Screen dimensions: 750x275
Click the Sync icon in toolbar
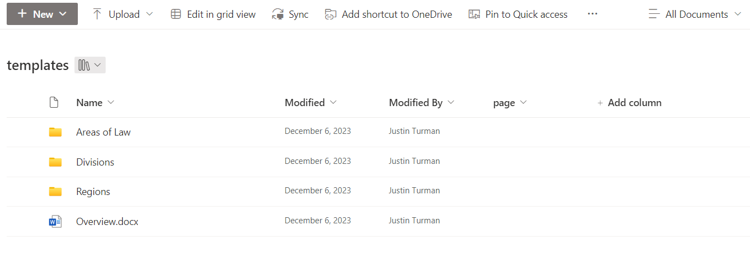click(278, 14)
